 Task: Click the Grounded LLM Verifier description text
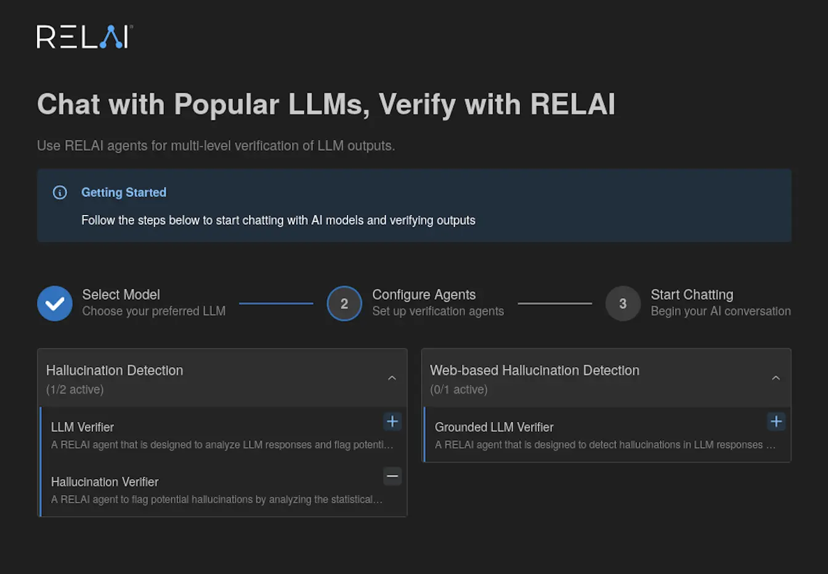[605, 445]
